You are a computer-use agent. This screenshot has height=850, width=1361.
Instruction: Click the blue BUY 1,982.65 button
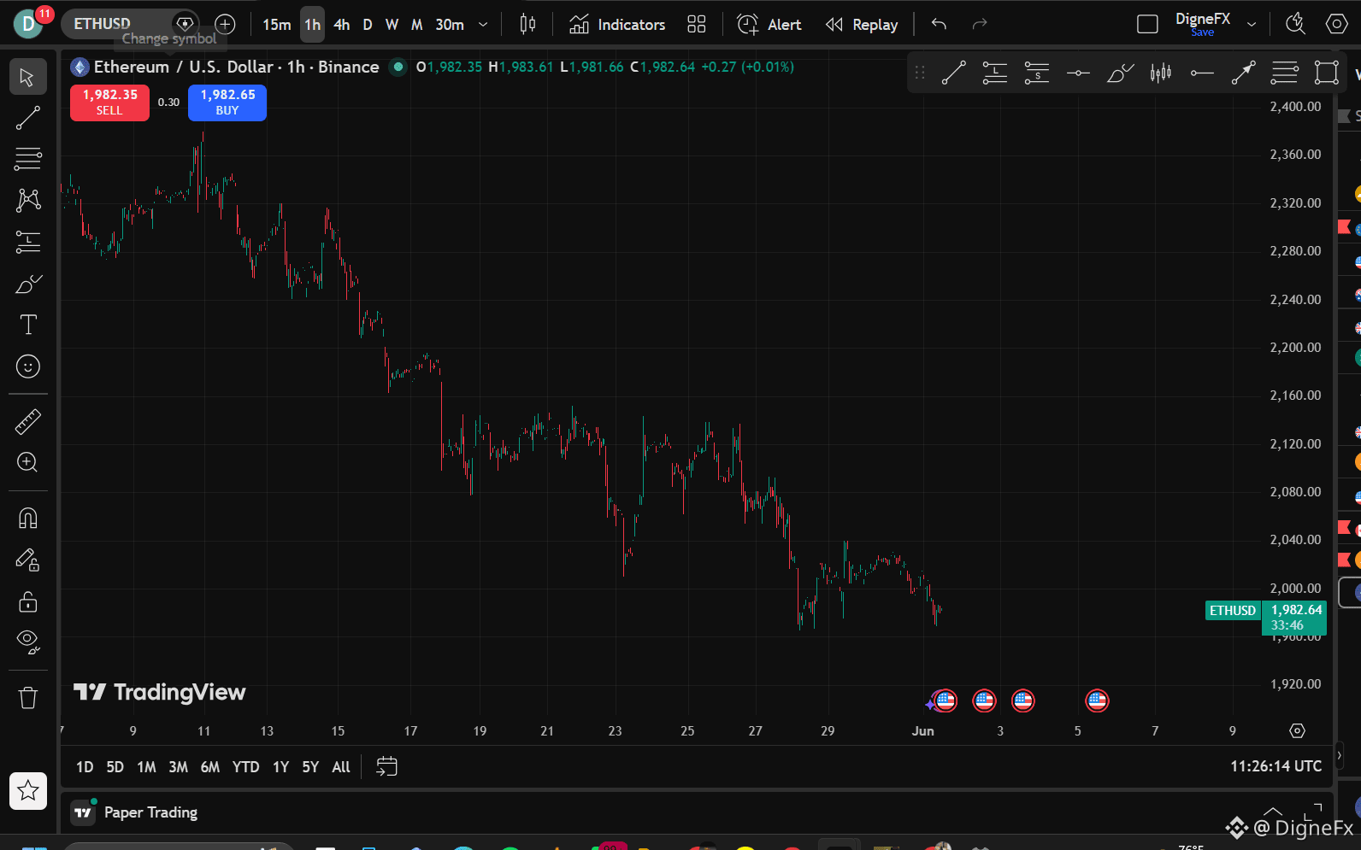coord(227,103)
